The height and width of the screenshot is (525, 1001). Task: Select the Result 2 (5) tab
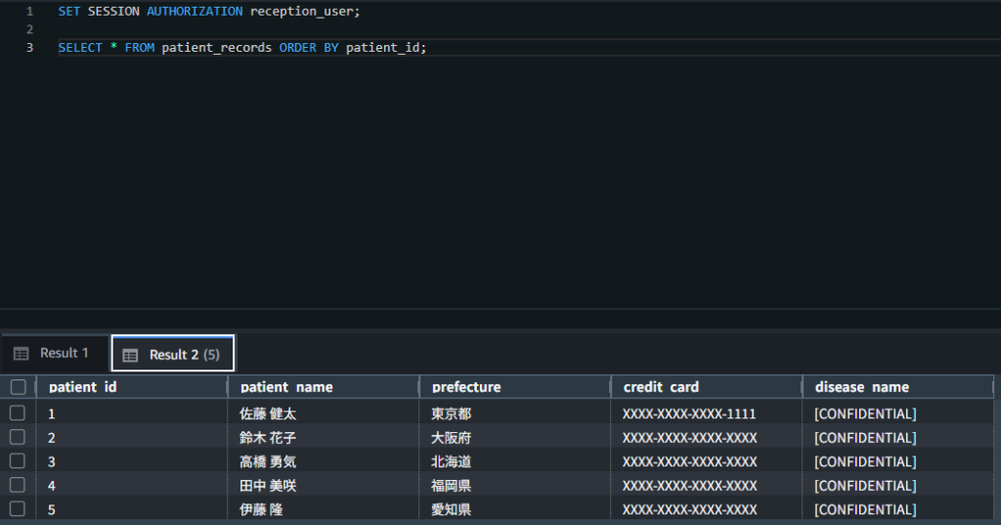[x=173, y=353]
